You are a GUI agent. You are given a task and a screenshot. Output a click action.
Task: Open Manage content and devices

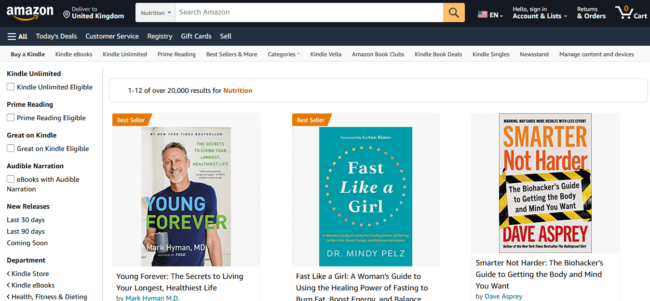[596, 54]
